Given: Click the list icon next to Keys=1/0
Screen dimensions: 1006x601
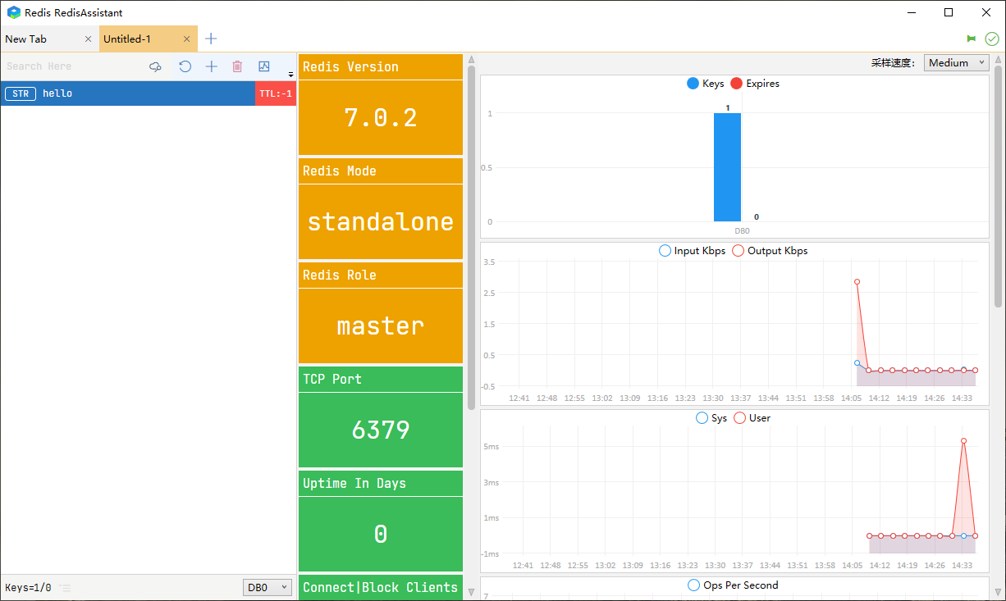Looking at the screenshot, I should [66, 588].
